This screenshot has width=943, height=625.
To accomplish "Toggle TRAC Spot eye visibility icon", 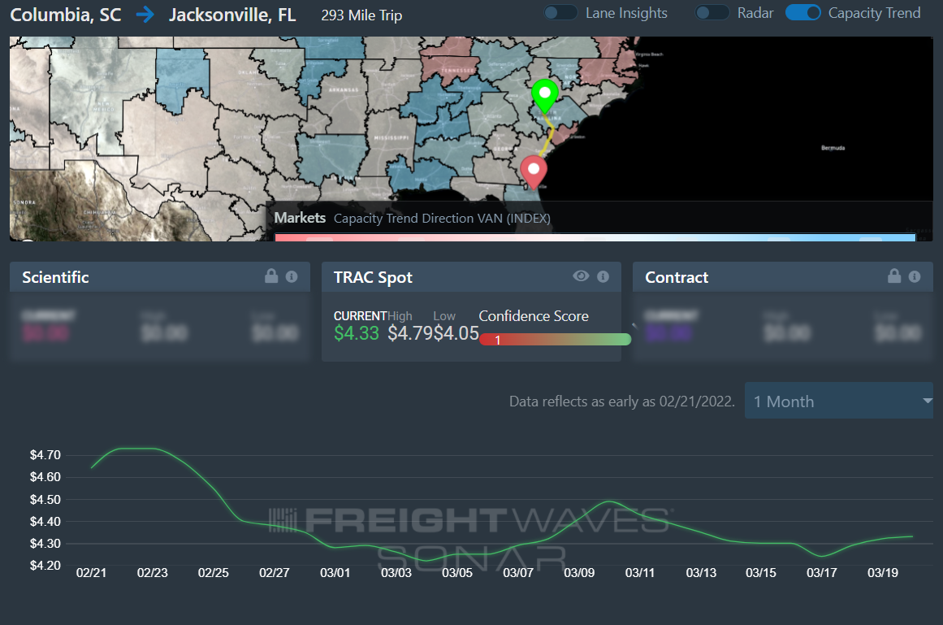I will [x=581, y=276].
